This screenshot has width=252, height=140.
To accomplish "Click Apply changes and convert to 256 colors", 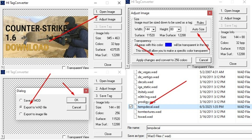I will pyautogui.click(x=162, y=60).
